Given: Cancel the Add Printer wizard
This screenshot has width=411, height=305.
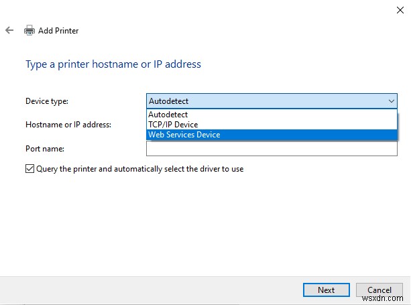Looking at the screenshot, I should (379, 290).
